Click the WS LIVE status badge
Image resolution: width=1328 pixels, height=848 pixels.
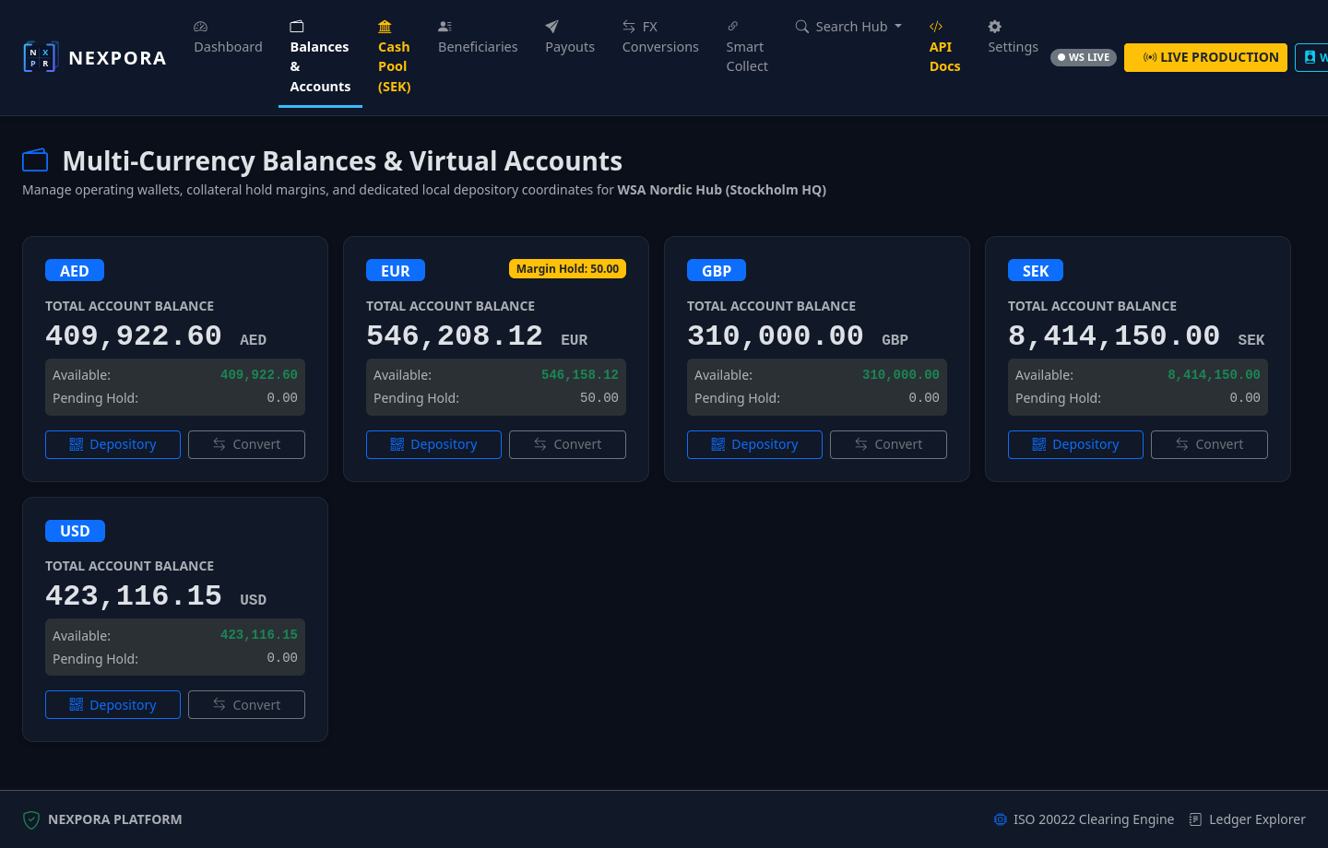(1084, 57)
